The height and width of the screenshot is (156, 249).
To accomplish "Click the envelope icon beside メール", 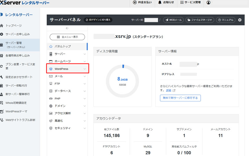I will click(51, 76).
